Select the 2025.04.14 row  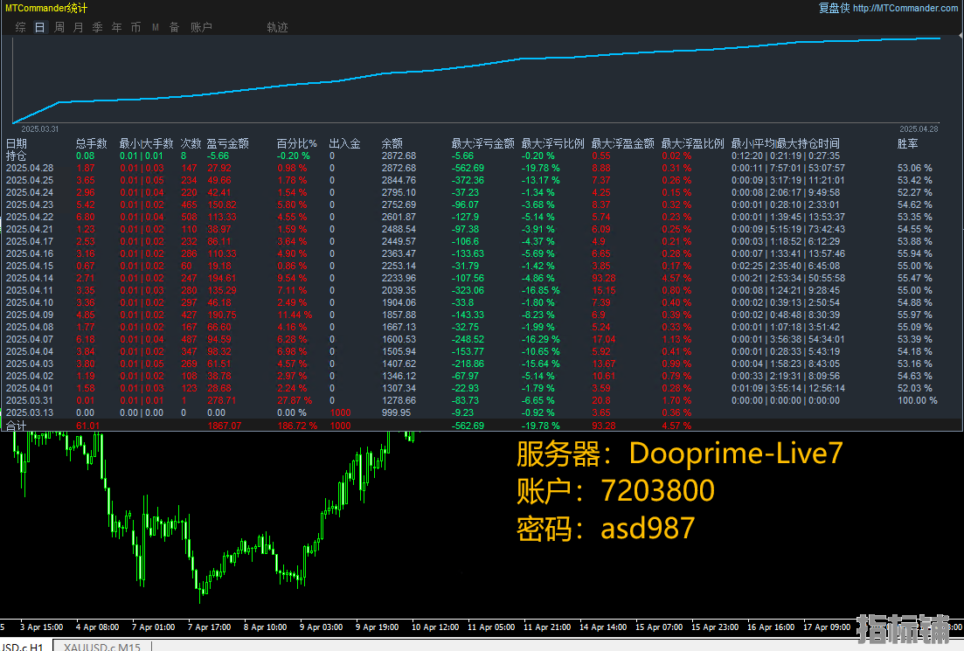(x=482, y=278)
